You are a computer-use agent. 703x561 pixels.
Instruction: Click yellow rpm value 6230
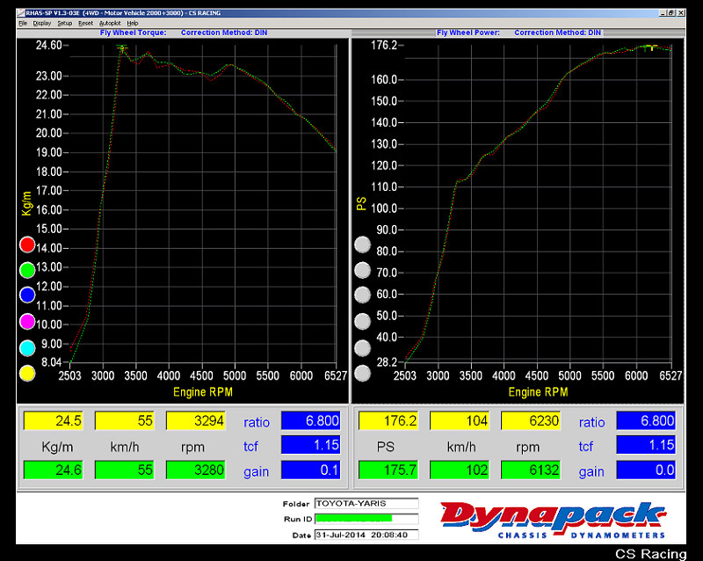coord(531,420)
